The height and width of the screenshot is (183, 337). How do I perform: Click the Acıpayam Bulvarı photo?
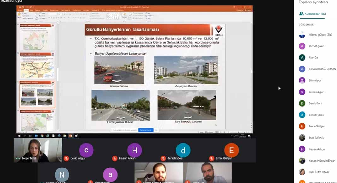[x=186, y=70]
